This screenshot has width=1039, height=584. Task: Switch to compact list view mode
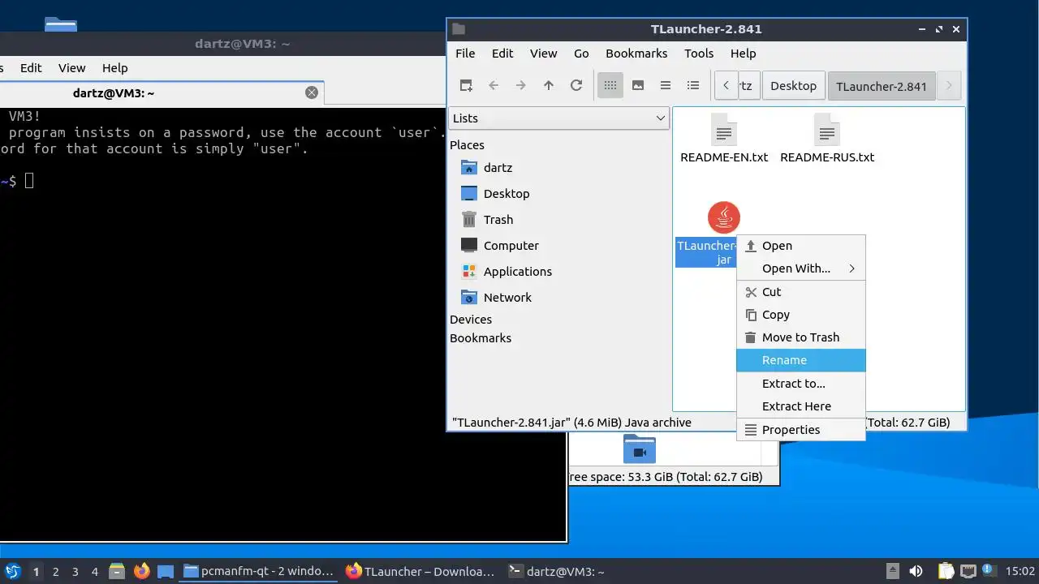[x=666, y=85]
